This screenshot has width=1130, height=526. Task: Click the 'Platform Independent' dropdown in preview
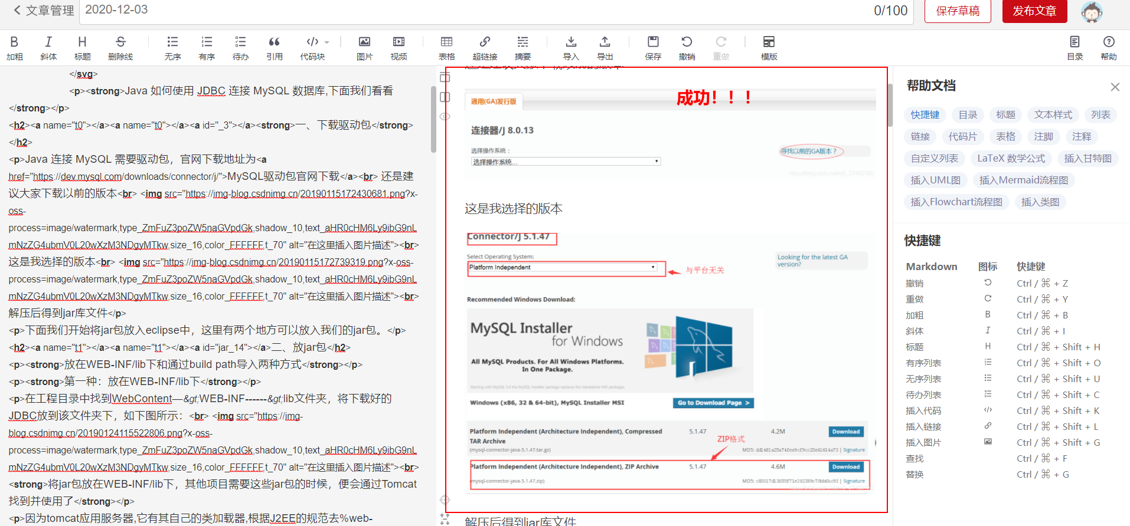tap(563, 268)
